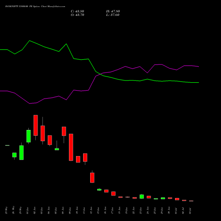The height and width of the screenshot is (221, 221).
Task: Select the red candlestick above 16 Jun
Action: [x=107, y=191]
